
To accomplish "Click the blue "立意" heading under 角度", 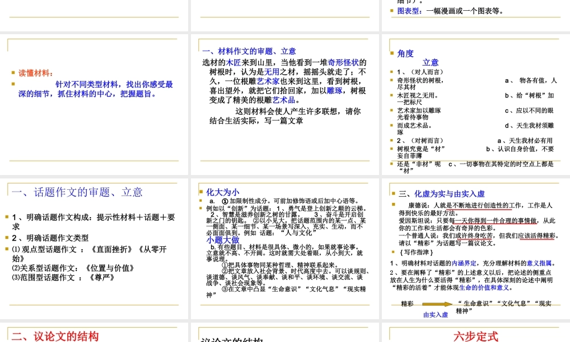I will (430, 63).
